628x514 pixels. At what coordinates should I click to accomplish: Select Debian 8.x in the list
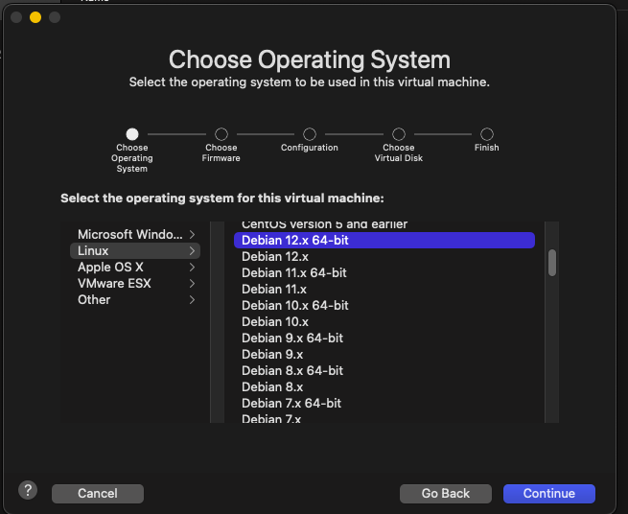tap(272, 387)
